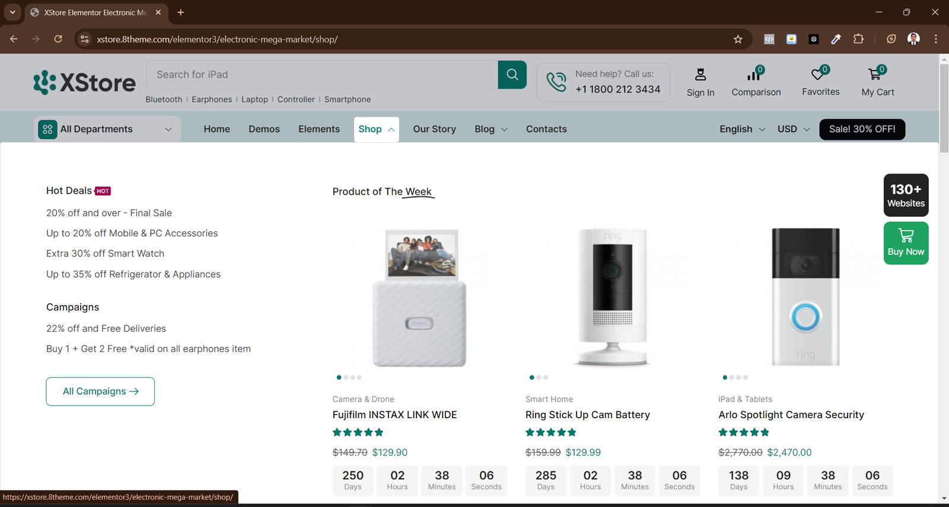The height and width of the screenshot is (507, 949).
Task: Open the Comparison chart icon
Action: click(x=754, y=75)
